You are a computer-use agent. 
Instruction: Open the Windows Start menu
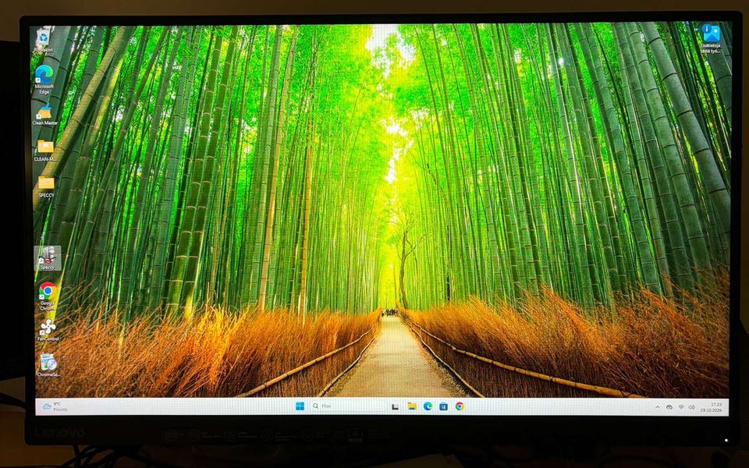300,406
